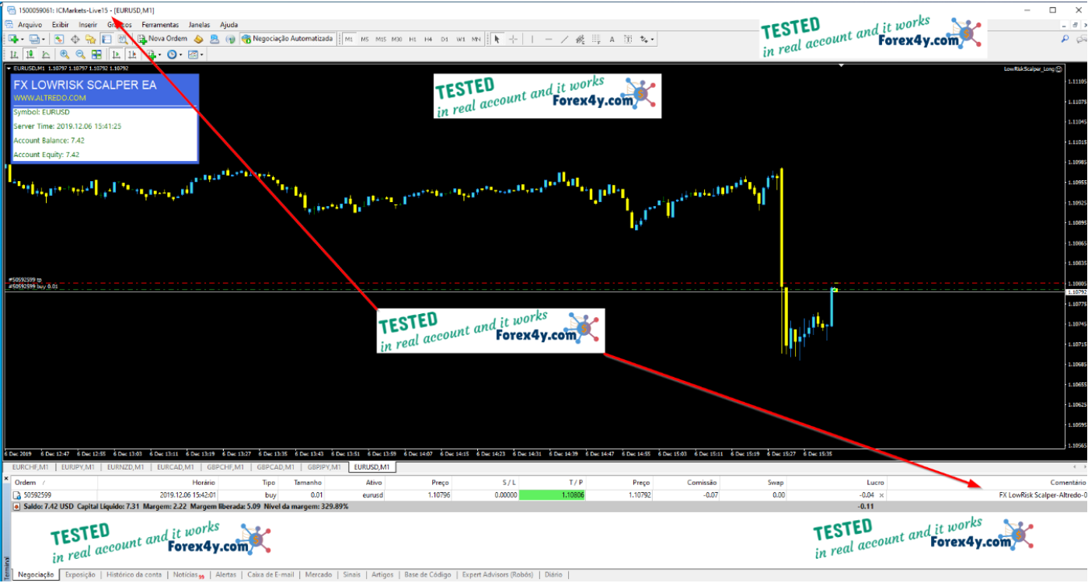Click the zoom out magnifier icon
Viewport: 1088px width, 583px height.
pos(80,54)
